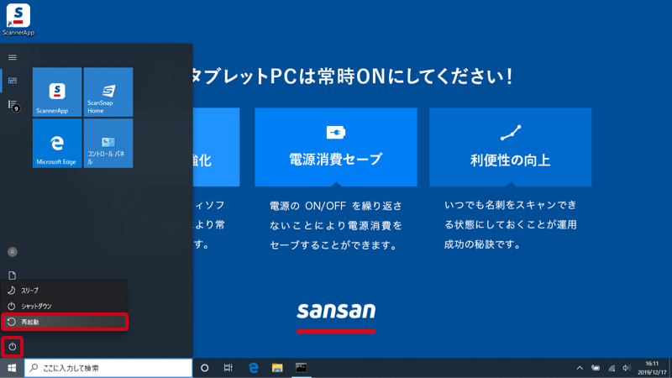Choose シャットダウン from power menu
The image size is (672, 378).
click(x=65, y=306)
